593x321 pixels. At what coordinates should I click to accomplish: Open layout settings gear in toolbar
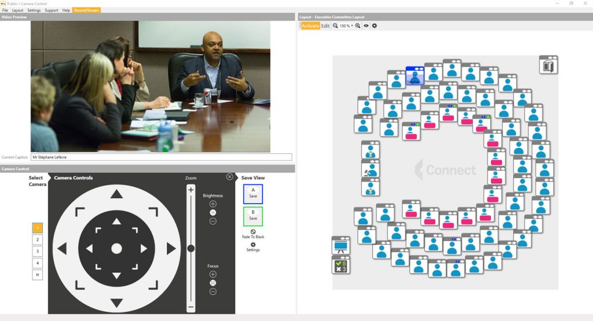[374, 26]
